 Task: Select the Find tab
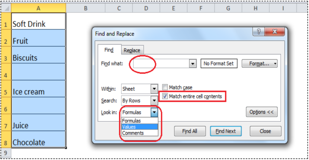(x=109, y=50)
